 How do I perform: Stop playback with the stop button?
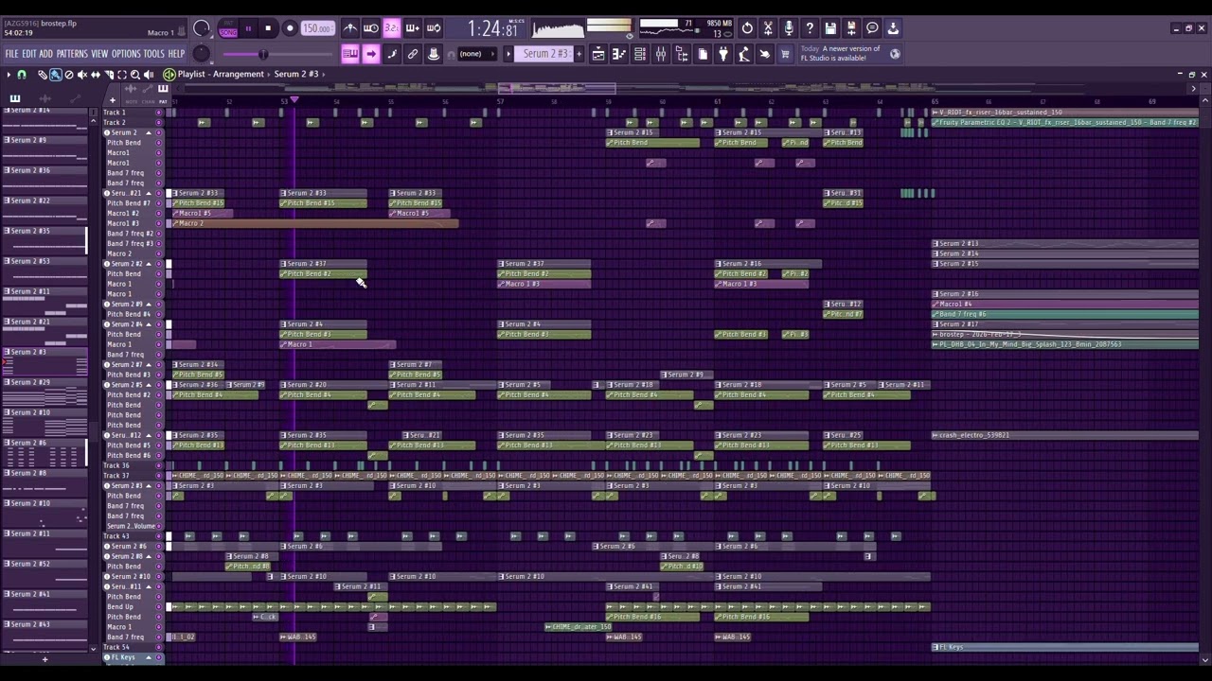click(x=268, y=27)
